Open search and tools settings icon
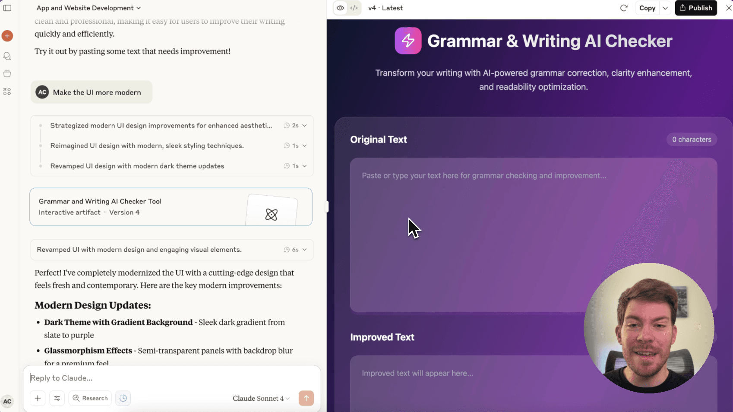 tap(57, 398)
